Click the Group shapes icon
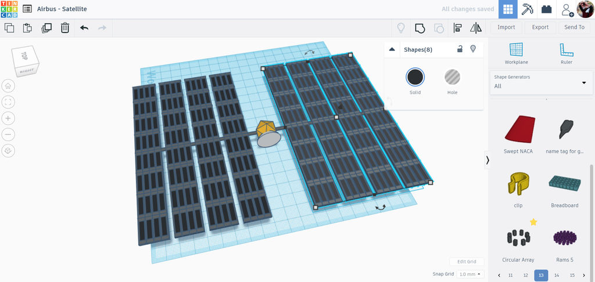The width and height of the screenshot is (595, 282). pos(420,28)
